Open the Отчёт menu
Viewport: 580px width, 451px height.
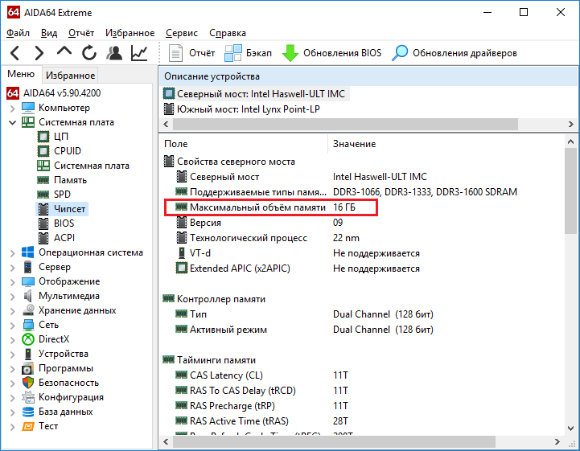81,33
